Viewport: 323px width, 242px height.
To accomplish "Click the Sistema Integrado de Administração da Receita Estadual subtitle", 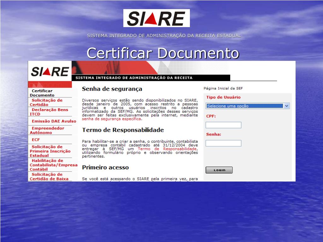I will pyautogui.click(x=164, y=36).
